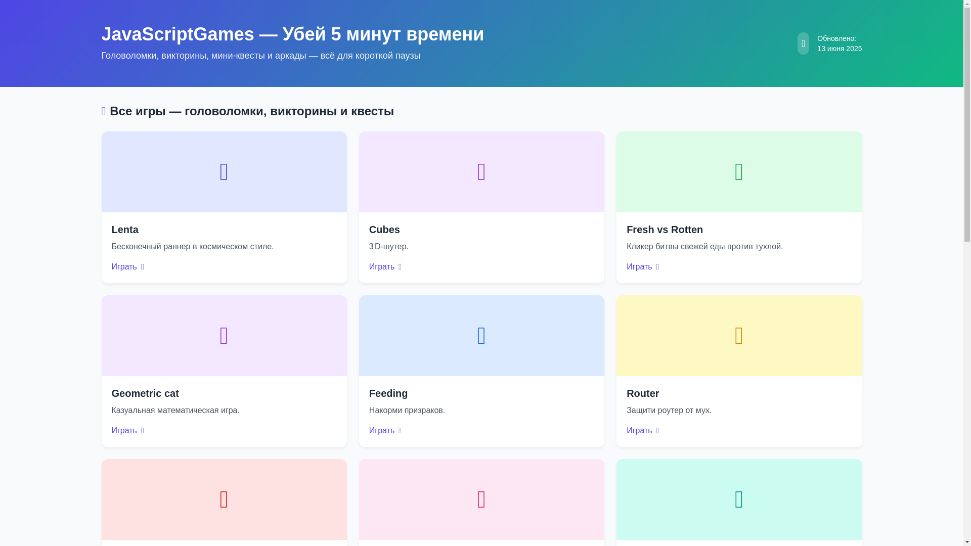Click the JavaScriptGames site heading
The height and width of the screenshot is (546, 971).
point(292,34)
